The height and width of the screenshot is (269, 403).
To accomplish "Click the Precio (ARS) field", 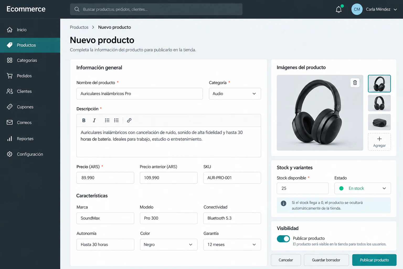I will [x=105, y=178].
